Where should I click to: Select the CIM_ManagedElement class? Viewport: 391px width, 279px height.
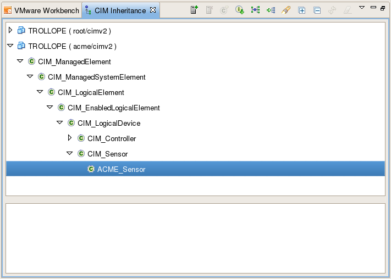click(74, 62)
